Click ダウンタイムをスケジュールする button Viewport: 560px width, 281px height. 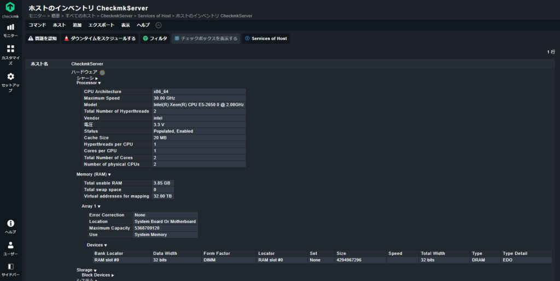100,39
